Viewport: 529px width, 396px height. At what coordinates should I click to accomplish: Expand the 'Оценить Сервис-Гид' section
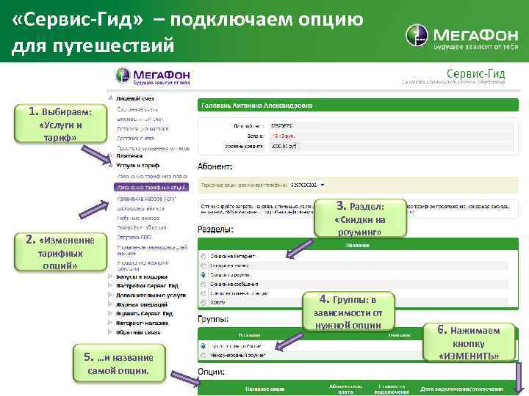pyautogui.click(x=110, y=314)
